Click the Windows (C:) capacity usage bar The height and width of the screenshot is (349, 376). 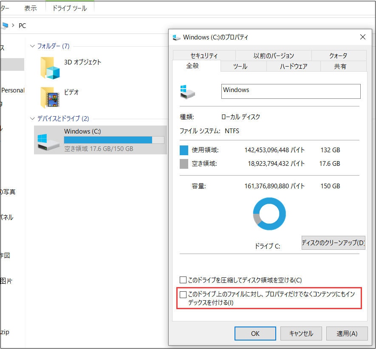coord(114,140)
